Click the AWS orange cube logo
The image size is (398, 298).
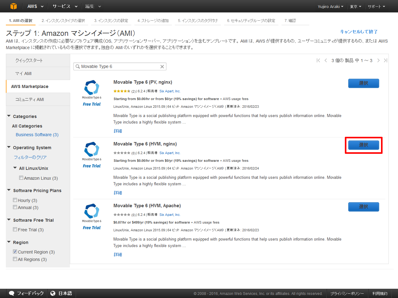[14, 6]
